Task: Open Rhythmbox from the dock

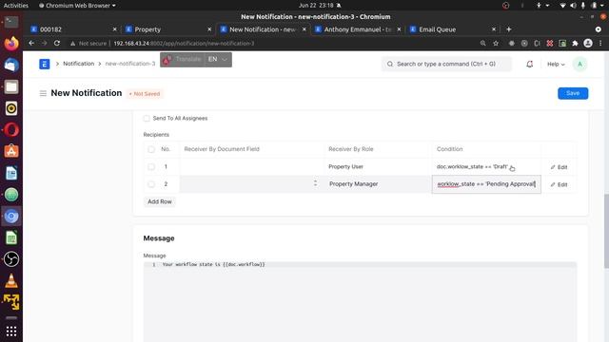Action: click(11, 108)
